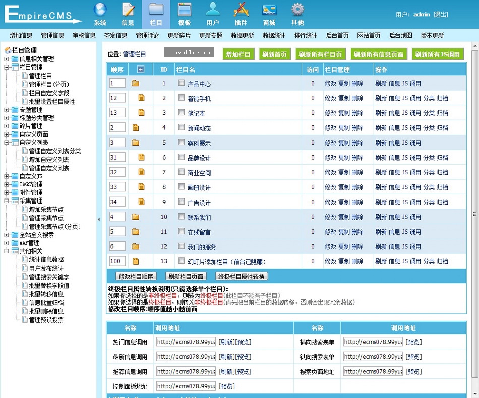Click the EmpireCMS logo

(42, 14)
